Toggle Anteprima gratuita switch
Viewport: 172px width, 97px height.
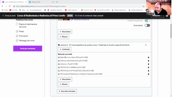[147, 21]
